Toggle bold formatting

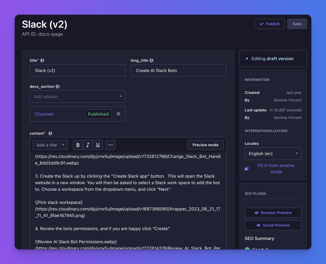[78, 145]
